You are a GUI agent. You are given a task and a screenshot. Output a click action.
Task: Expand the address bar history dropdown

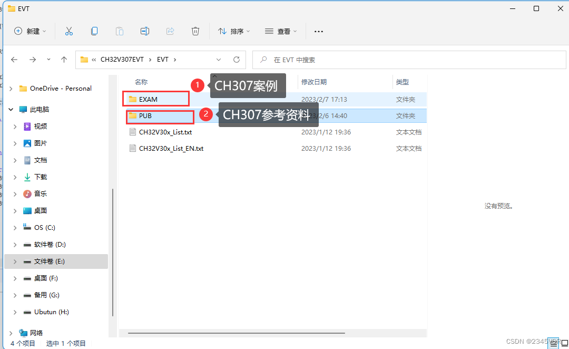[219, 60]
